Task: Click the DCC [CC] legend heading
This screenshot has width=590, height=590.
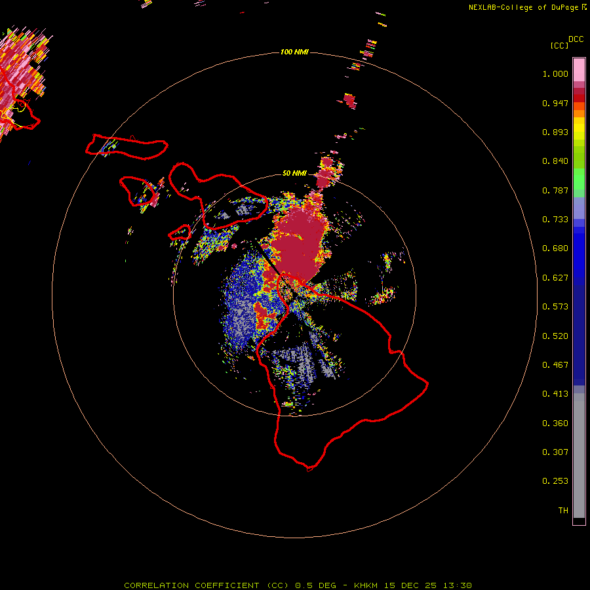Action: pos(566,43)
